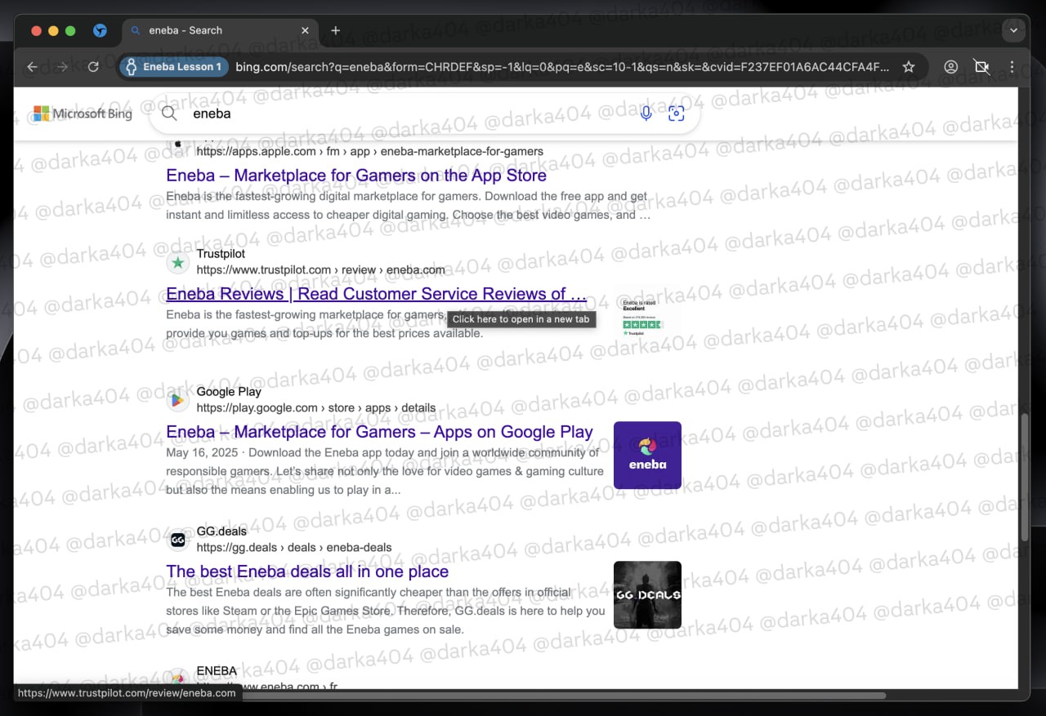Open visual search camera icon

(676, 113)
